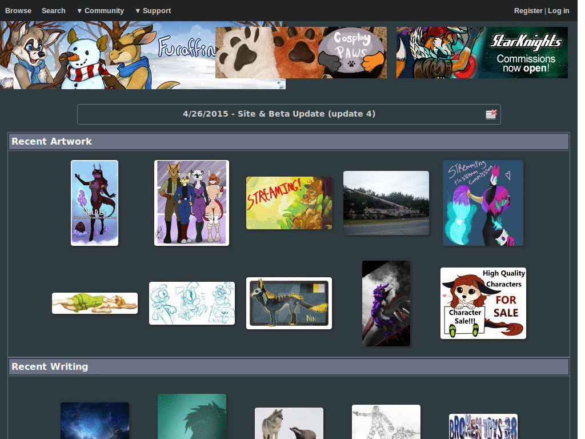View the blue sketch doodles thumbnail
The width and height of the screenshot is (585, 439).
pos(191,303)
